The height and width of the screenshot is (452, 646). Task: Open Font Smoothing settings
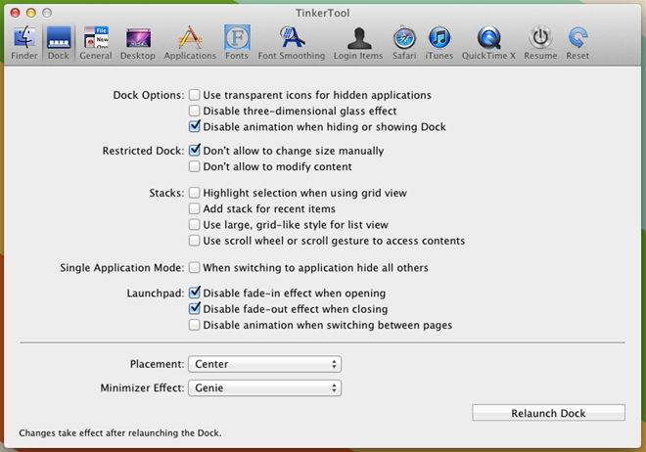[x=292, y=43]
